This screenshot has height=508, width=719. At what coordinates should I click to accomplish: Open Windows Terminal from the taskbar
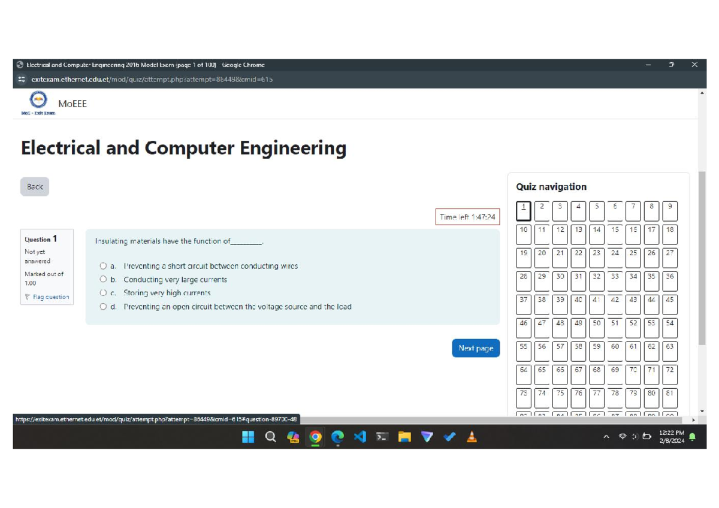[x=382, y=436]
